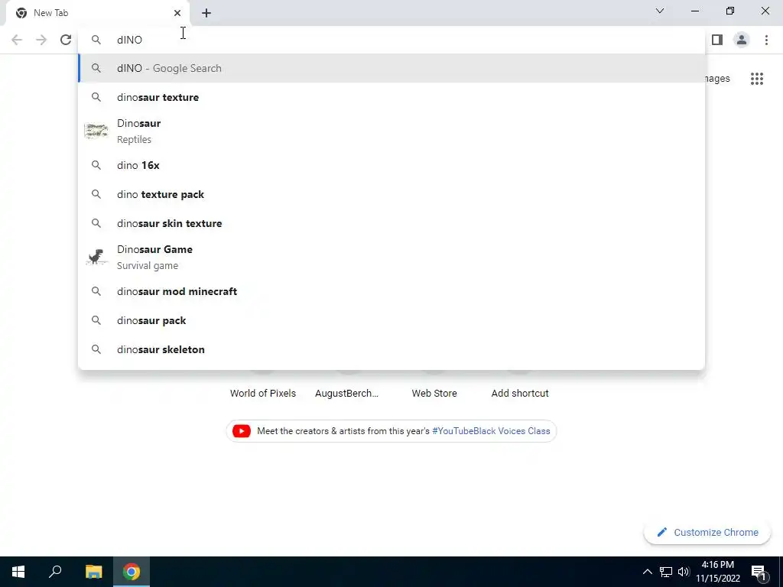Open Windows taskbar search
Screen dimensions: 783x587
pyautogui.click(x=55, y=572)
